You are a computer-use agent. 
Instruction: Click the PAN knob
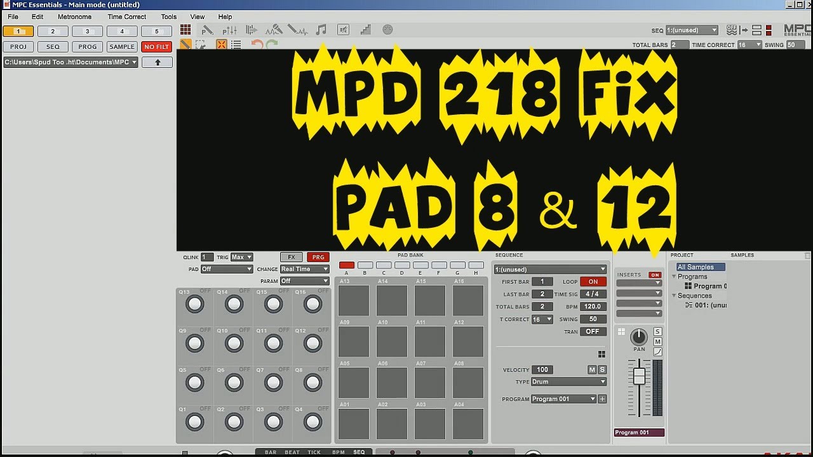(x=639, y=337)
